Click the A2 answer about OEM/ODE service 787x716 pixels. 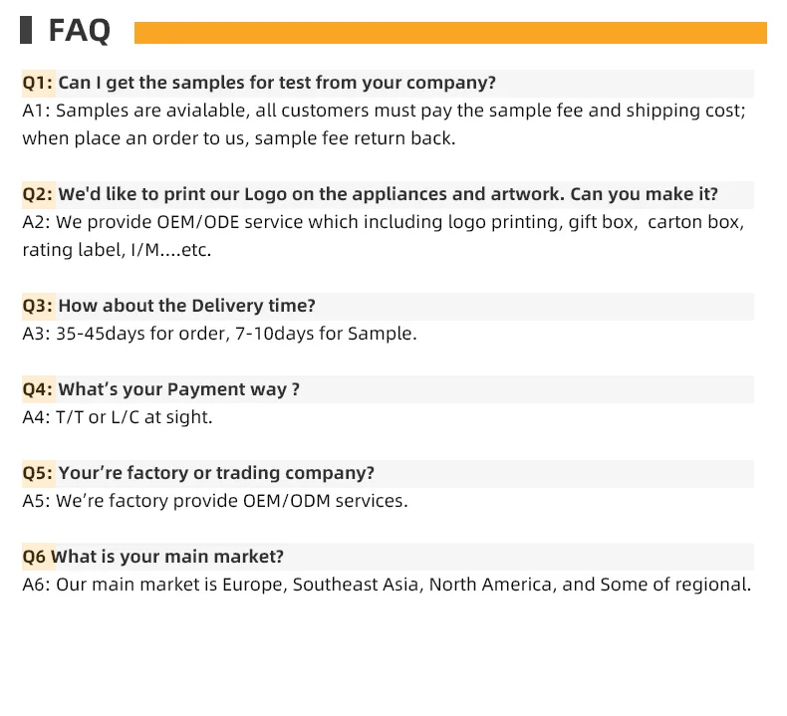384,236
